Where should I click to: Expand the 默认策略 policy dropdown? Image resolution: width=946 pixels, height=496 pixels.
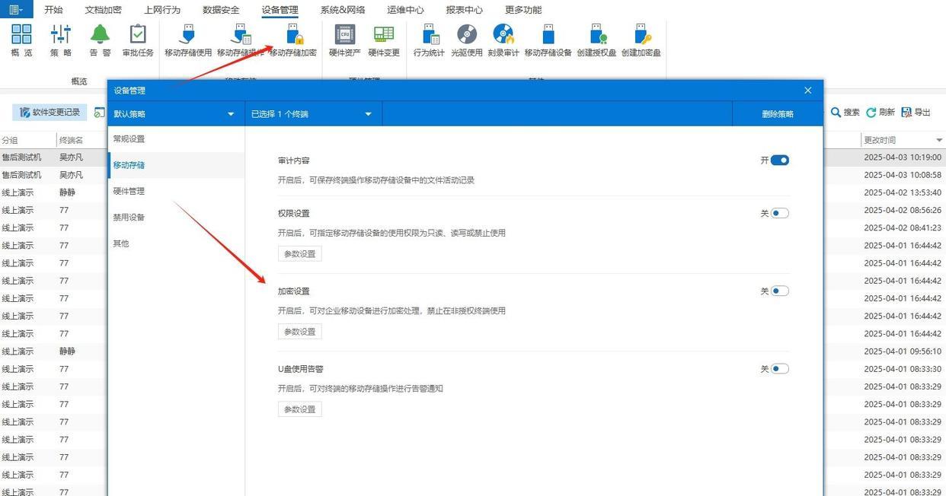(231, 114)
